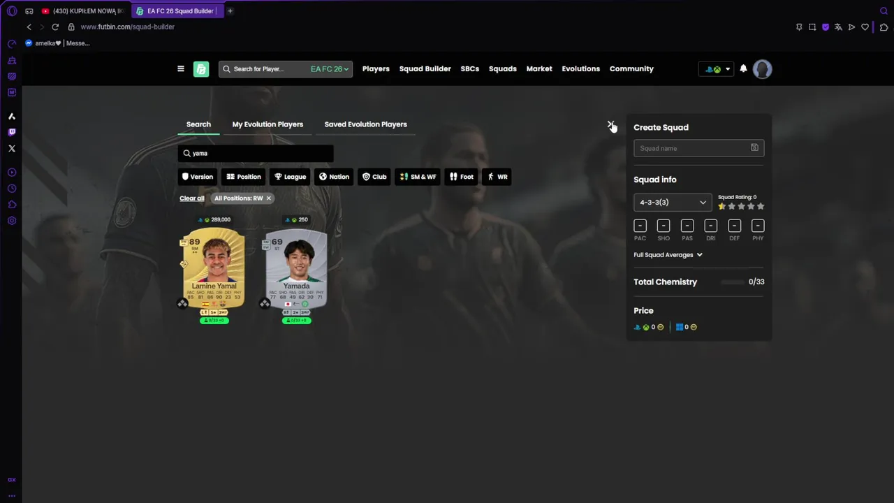The height and width of the screenshot is (503, 894).
Task: Open the SM & WF filter
Action: (x=418, y=177)
